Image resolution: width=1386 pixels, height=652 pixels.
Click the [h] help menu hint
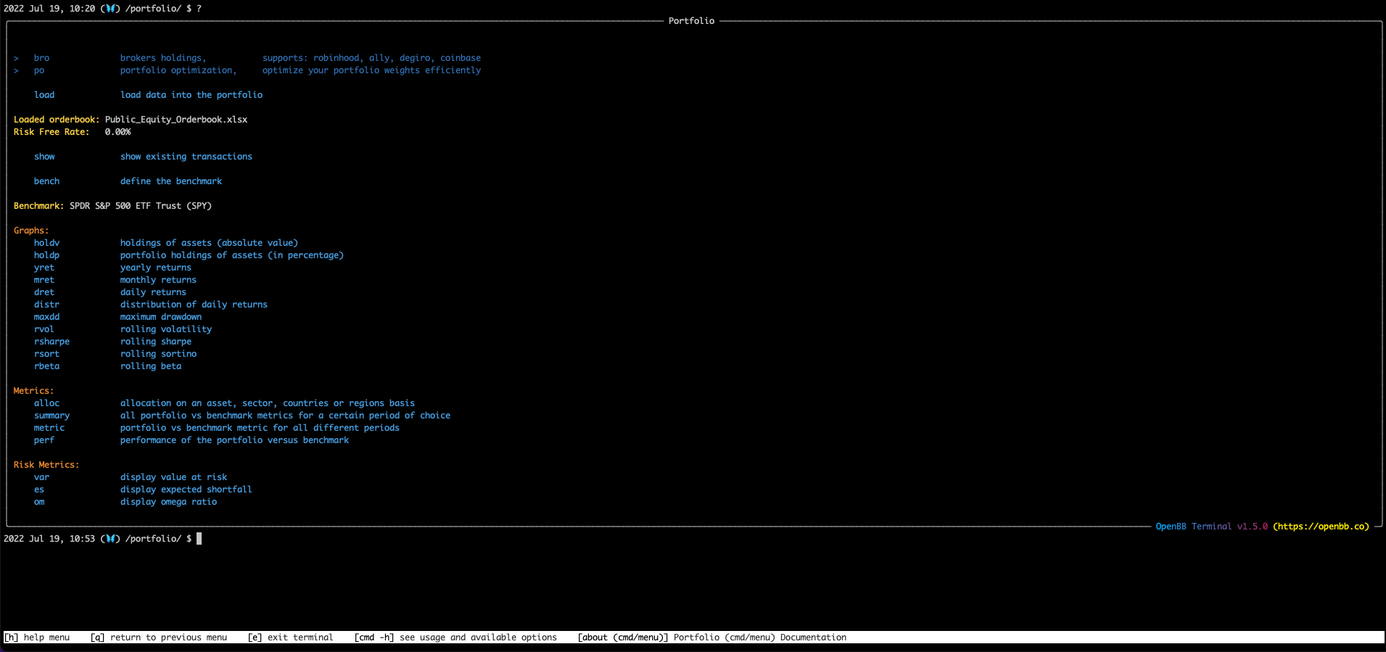(x=37, y=637)
